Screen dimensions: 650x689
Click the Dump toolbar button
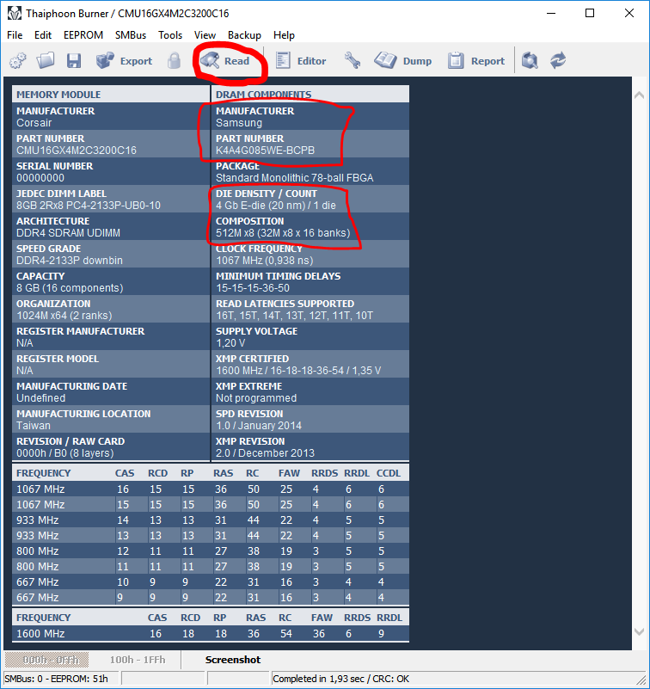[402, 60]
